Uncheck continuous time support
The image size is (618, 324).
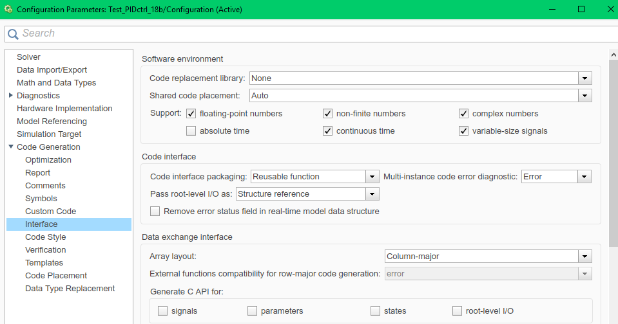point(327,131)
